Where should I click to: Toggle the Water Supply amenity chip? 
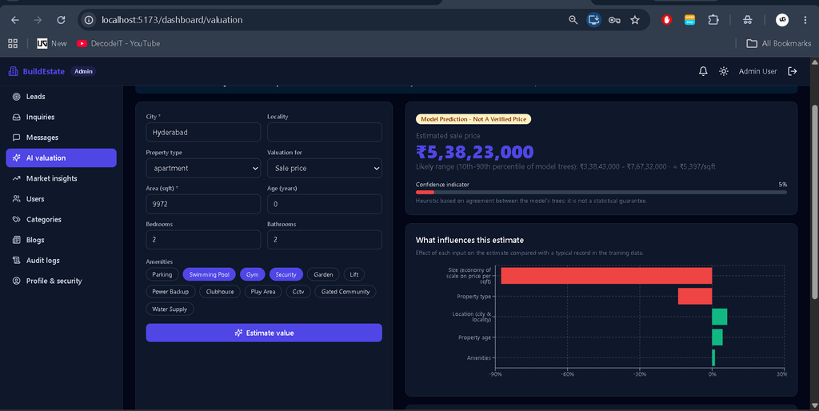pos(170,309)
